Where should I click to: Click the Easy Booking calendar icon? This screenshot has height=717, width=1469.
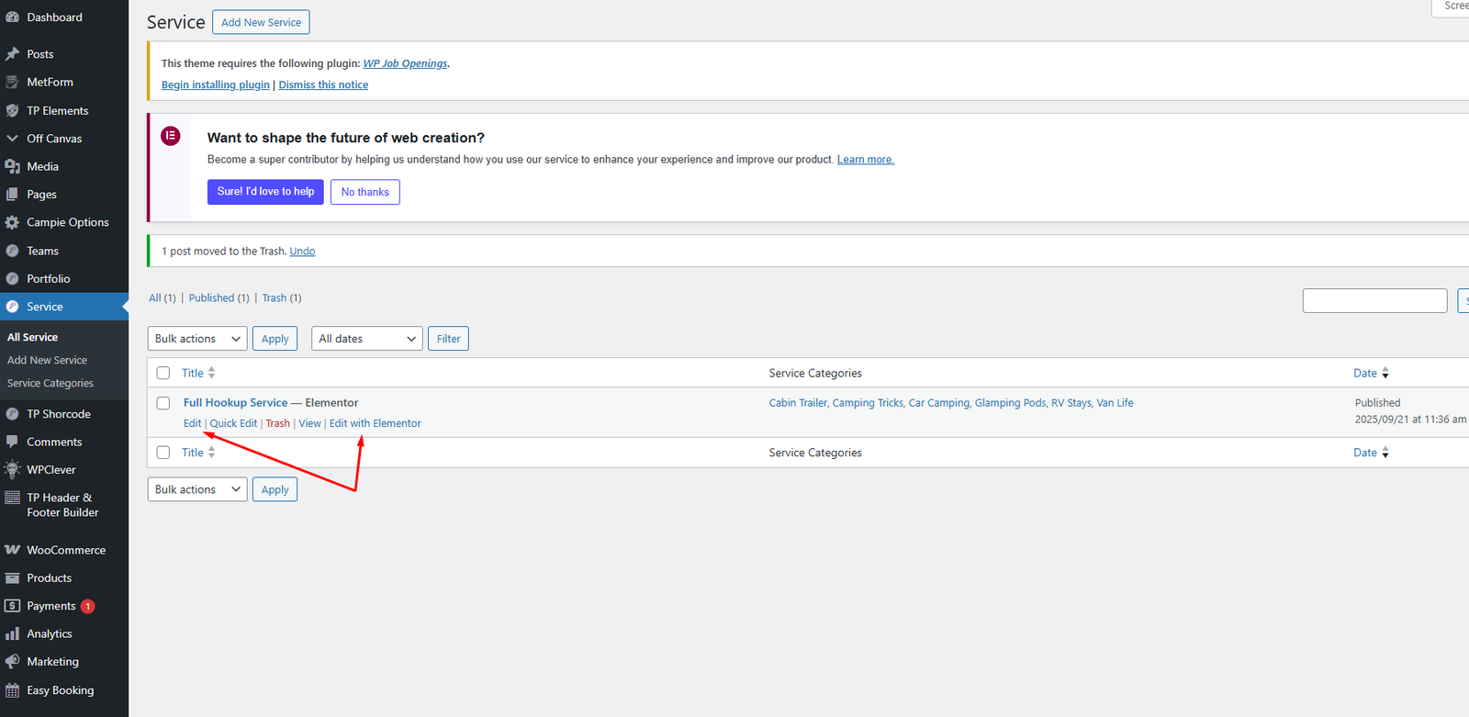pyautogui.click(x=12, y=690)
